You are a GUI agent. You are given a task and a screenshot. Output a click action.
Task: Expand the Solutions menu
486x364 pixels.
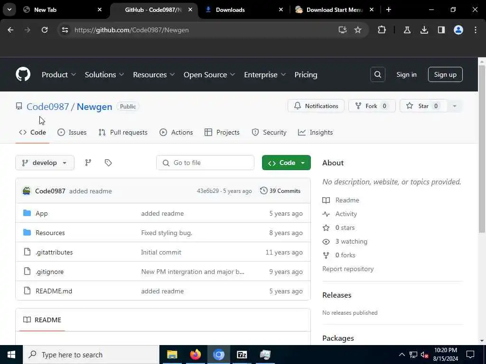[104, 74]
